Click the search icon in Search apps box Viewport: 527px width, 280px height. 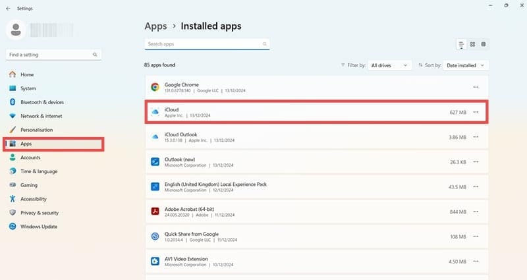tap(265, 44)
